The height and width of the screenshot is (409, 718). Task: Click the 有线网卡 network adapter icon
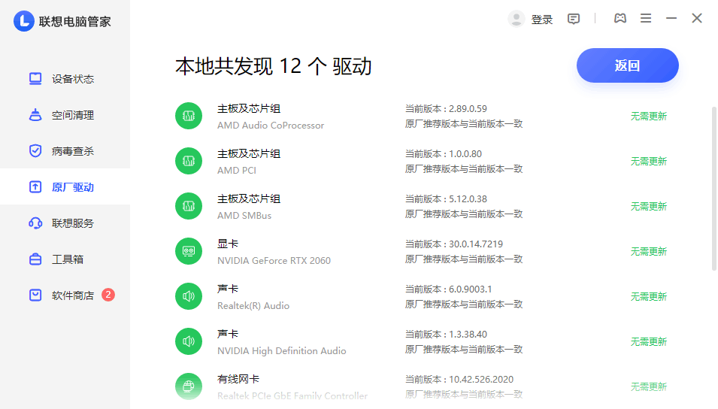189,386
